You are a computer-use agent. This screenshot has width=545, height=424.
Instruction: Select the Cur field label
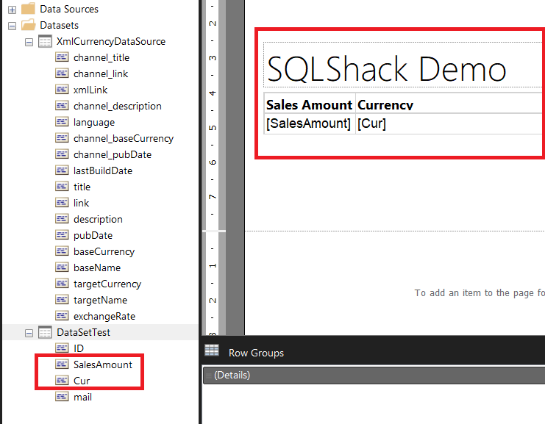coord(82,381)
